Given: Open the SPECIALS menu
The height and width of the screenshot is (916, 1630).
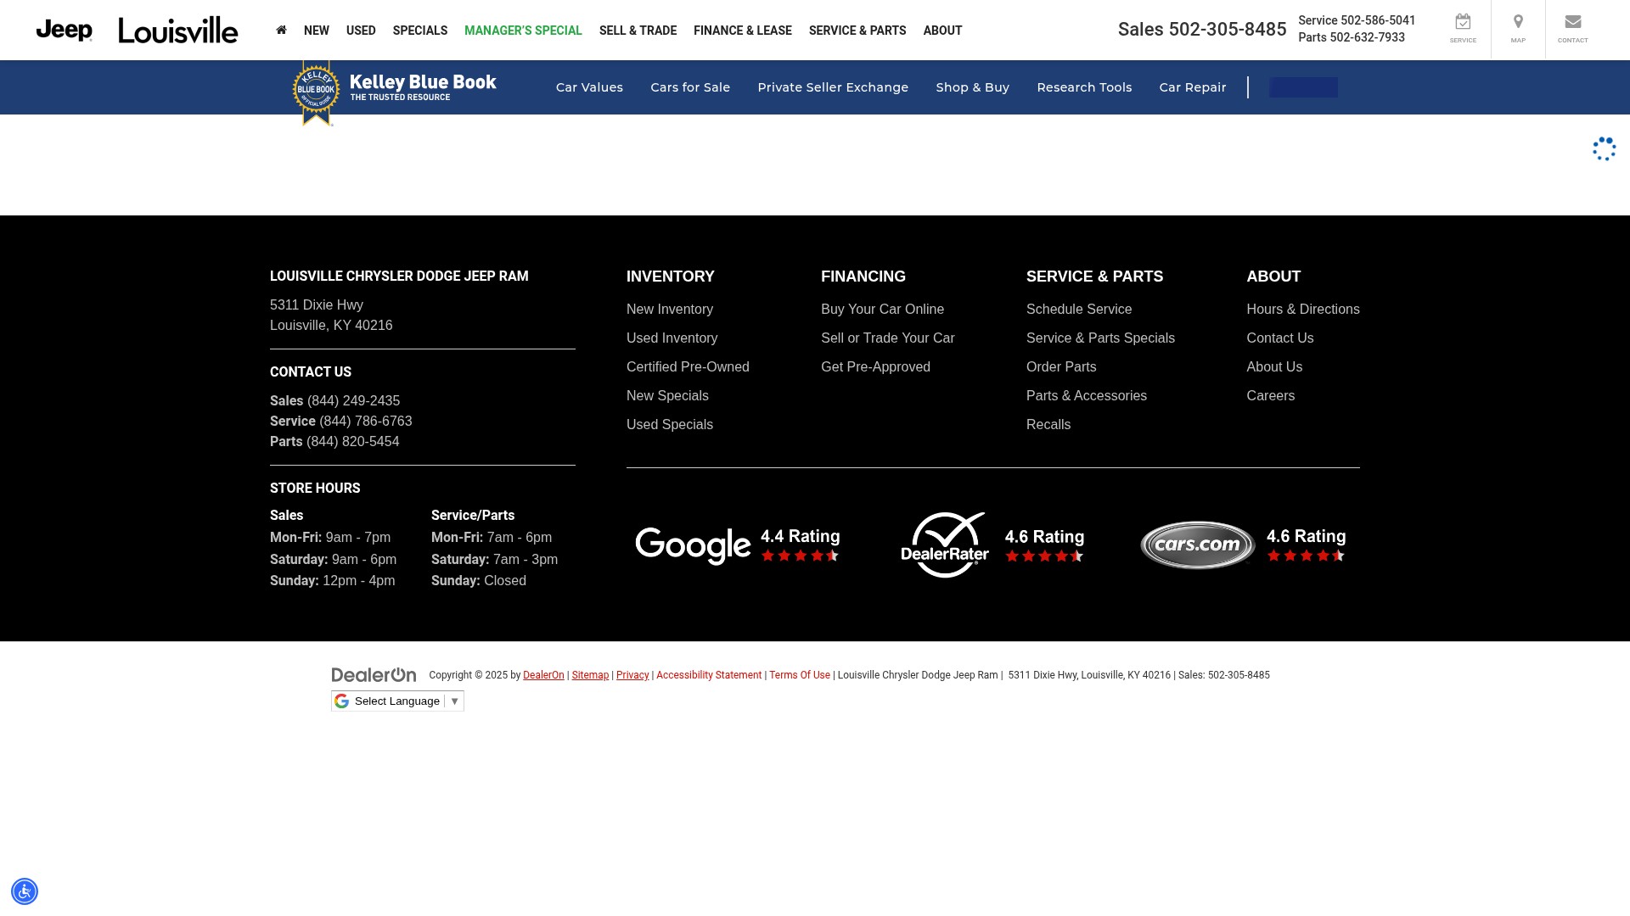Looking at the screenshot, I should pyautogui.click(x=420, y=31).
